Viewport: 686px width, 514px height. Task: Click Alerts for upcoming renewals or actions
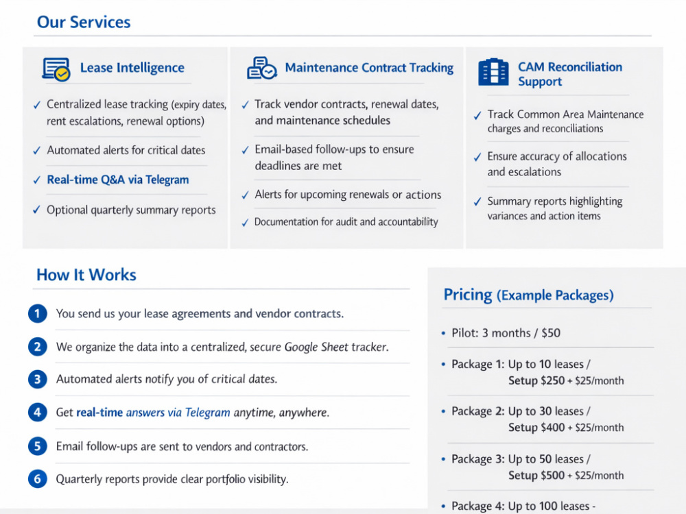click(x=348, y=195)
